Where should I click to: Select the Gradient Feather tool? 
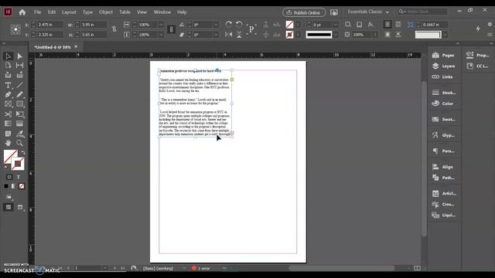click(x=19, y=124)
